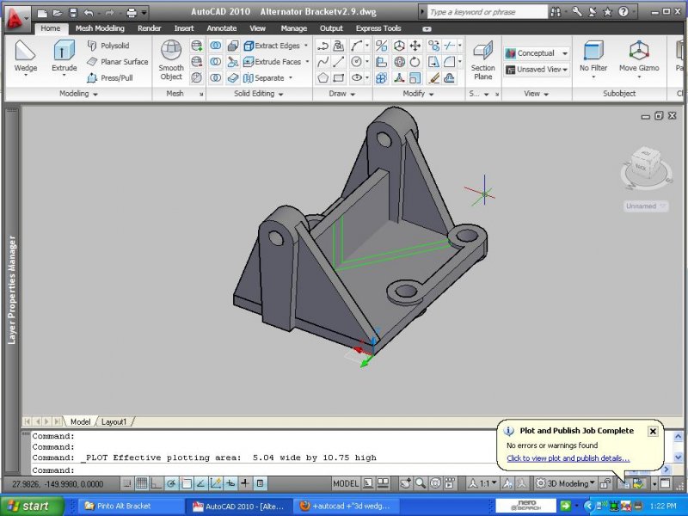Click the Extrude tool icon

tap(64, 57)
